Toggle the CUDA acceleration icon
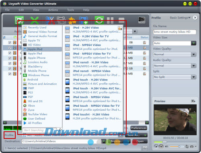 click(142, 20)
